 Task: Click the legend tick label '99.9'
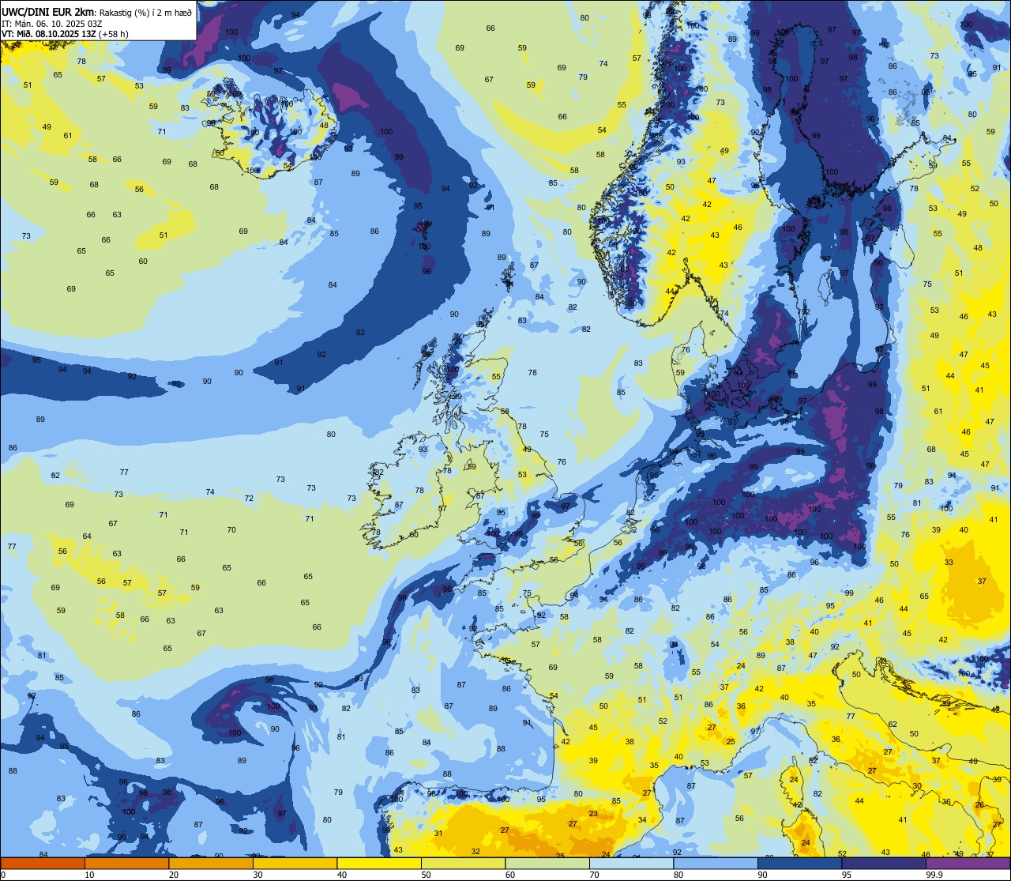[934, 875]
